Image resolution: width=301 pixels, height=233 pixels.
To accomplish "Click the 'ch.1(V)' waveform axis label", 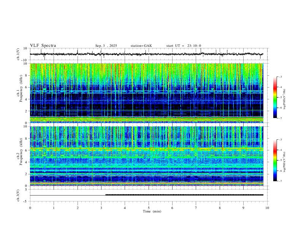I will 18,54.
